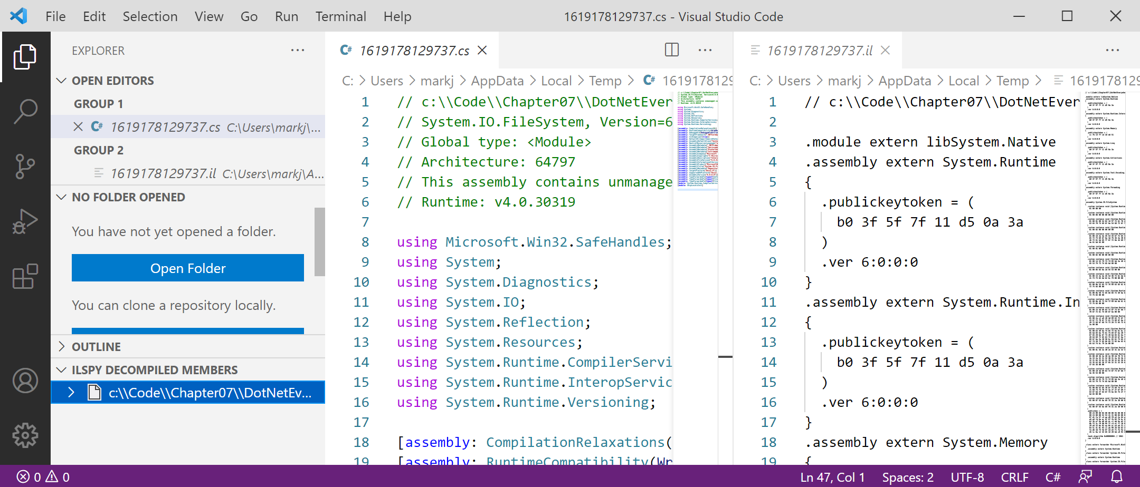This screenshot has height=487, width=1140.
Task: Expand the Outline section
Action: pos(62,347)
